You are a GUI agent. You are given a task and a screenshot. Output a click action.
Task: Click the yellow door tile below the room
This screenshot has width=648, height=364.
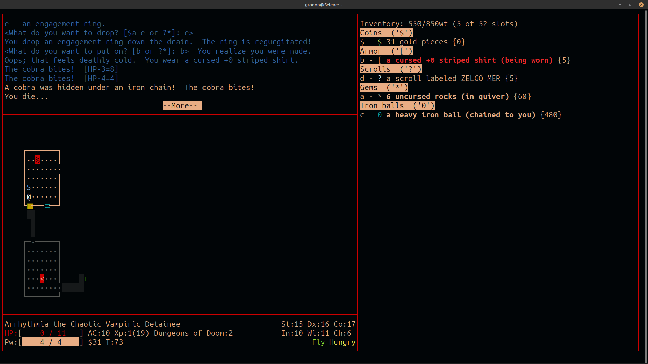pos(30,206)
